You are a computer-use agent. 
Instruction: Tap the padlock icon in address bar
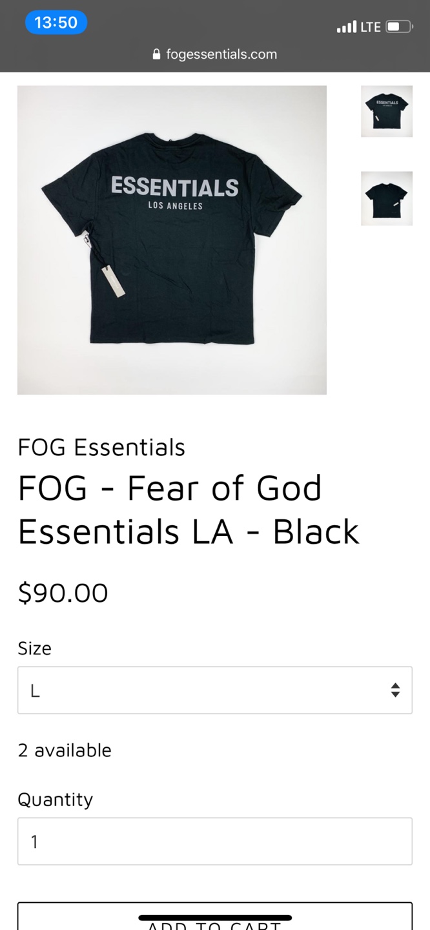point(156,54)
